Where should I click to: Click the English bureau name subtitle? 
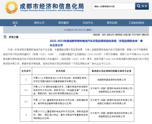(52, 10)
